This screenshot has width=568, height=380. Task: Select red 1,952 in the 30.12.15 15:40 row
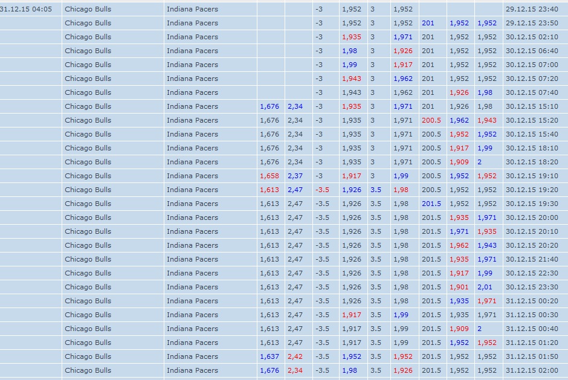click(459, 134)
